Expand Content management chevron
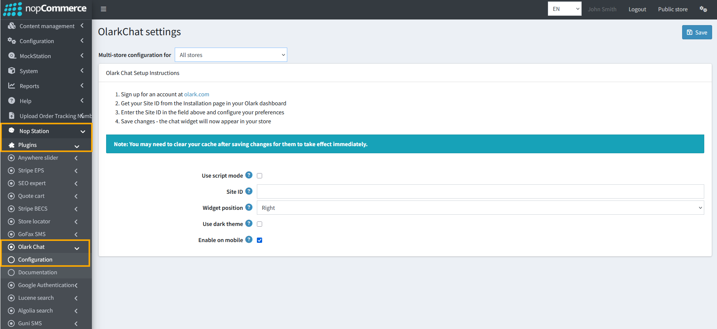This screenshot has width=717, height=329. pos(82,25)
